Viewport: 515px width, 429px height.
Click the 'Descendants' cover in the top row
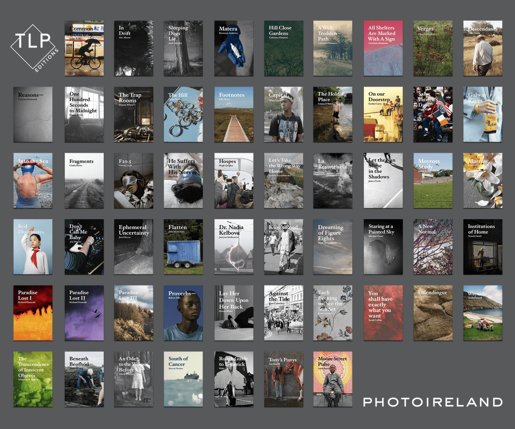482,48
